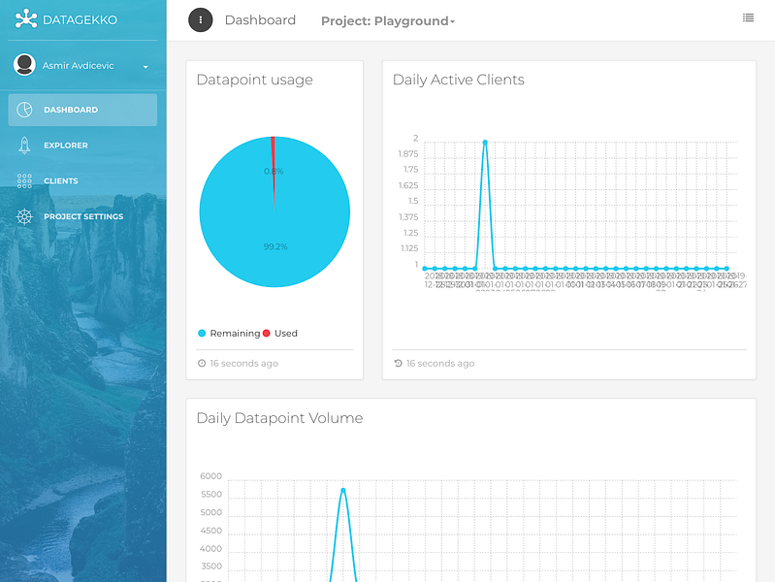Click the clock icon under Datapoint usage

[202, 364]
